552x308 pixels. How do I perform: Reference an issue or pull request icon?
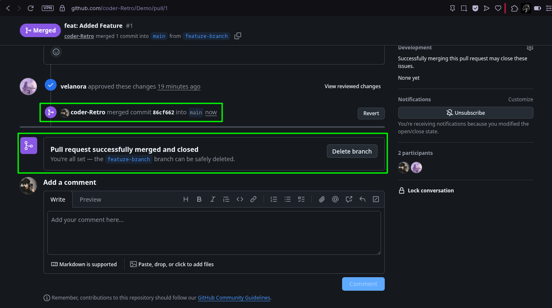(349, 200)
